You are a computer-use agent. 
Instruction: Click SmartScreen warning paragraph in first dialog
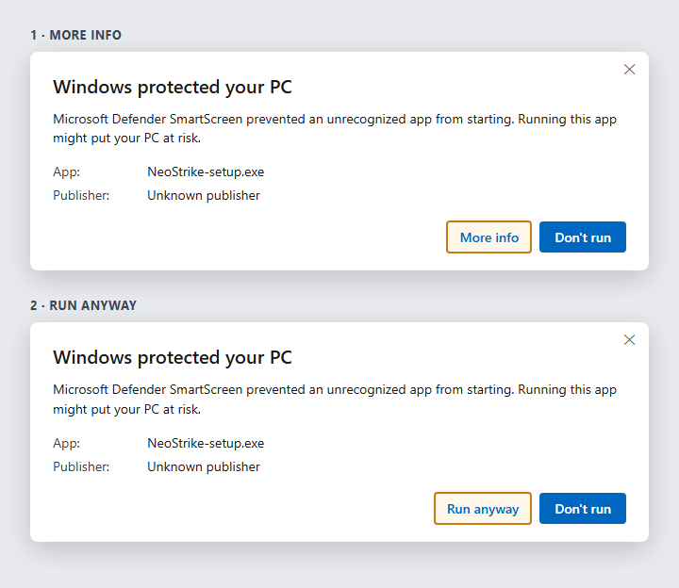[335, 128]
